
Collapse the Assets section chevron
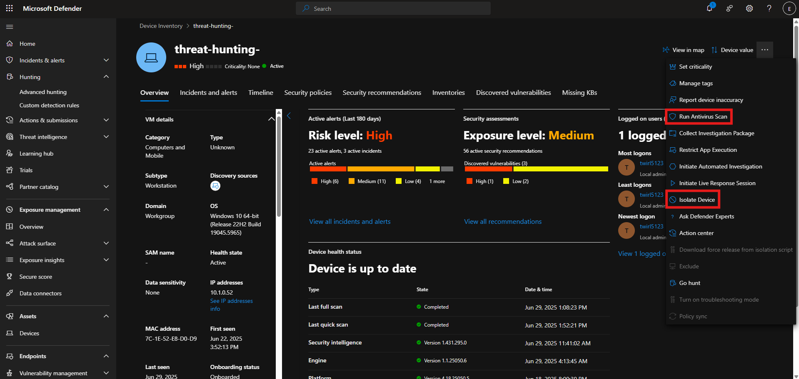[x=106, y=316]
